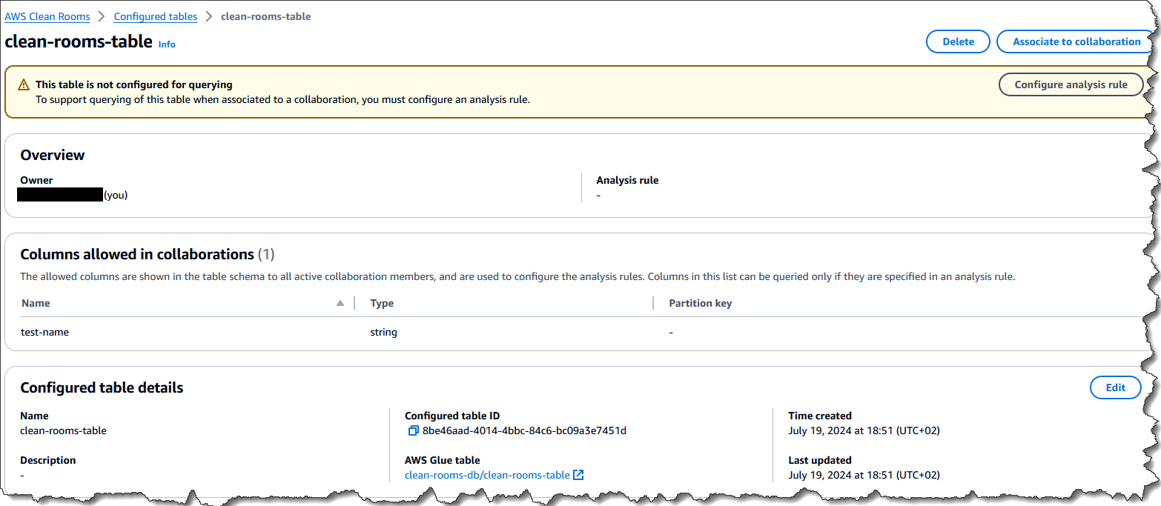Image resolution: width=1161 pixels, height=506 pixels.
Task: Copy the configured table ID icon
Action: click(x=413, y=430)
